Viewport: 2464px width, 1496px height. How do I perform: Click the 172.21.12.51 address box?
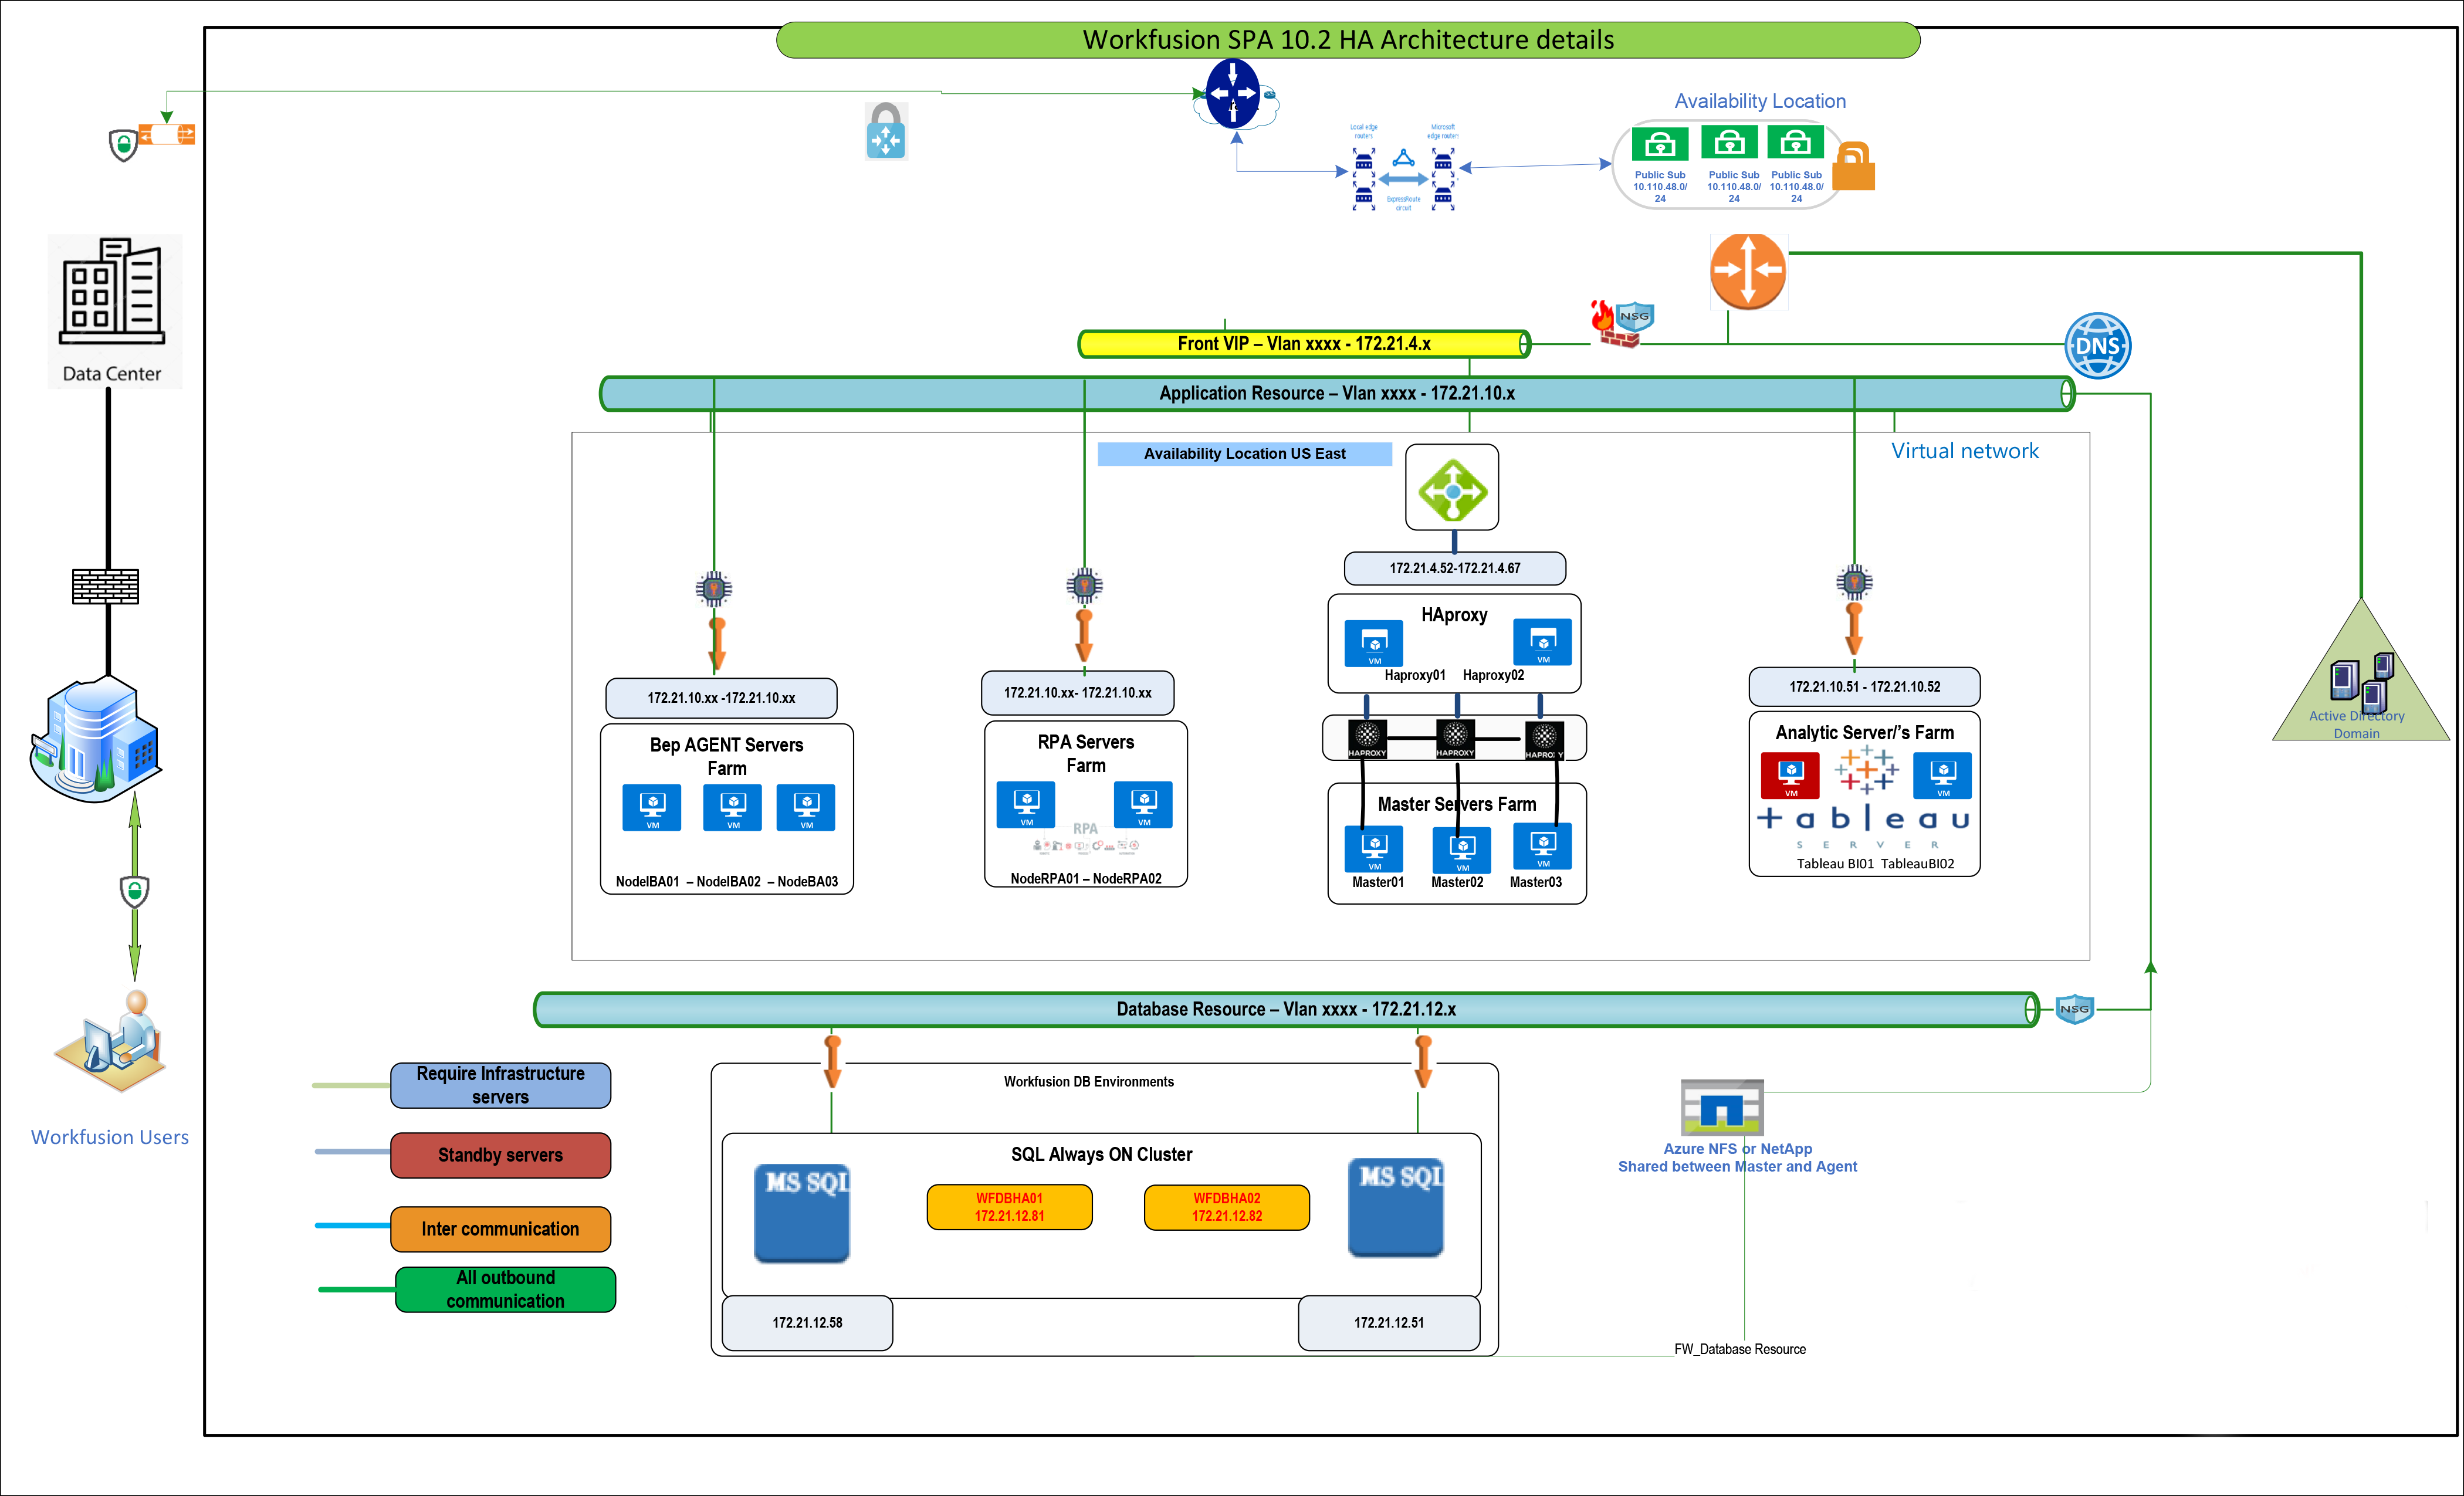tap(1389, 1323)
